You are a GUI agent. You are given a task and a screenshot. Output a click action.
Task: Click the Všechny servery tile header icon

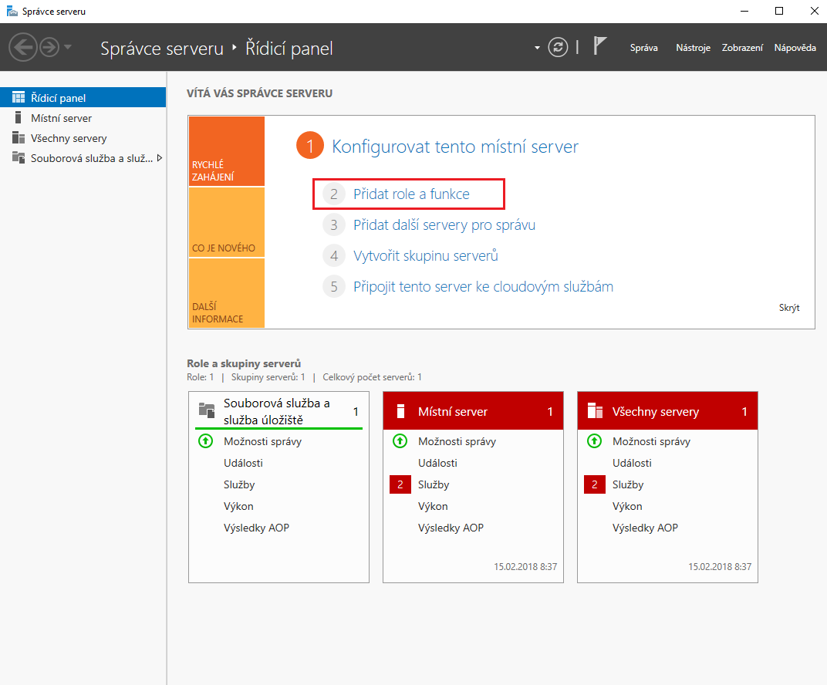595,411
